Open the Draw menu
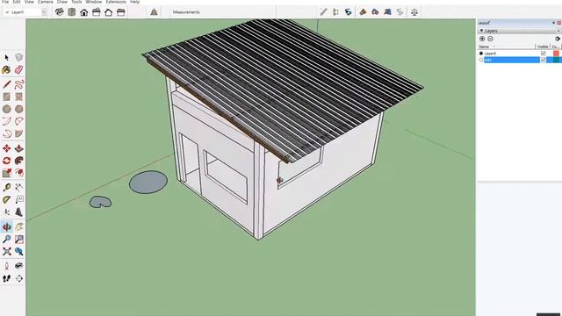This screenshot has width=562, height=316. [x=62, y=2]
